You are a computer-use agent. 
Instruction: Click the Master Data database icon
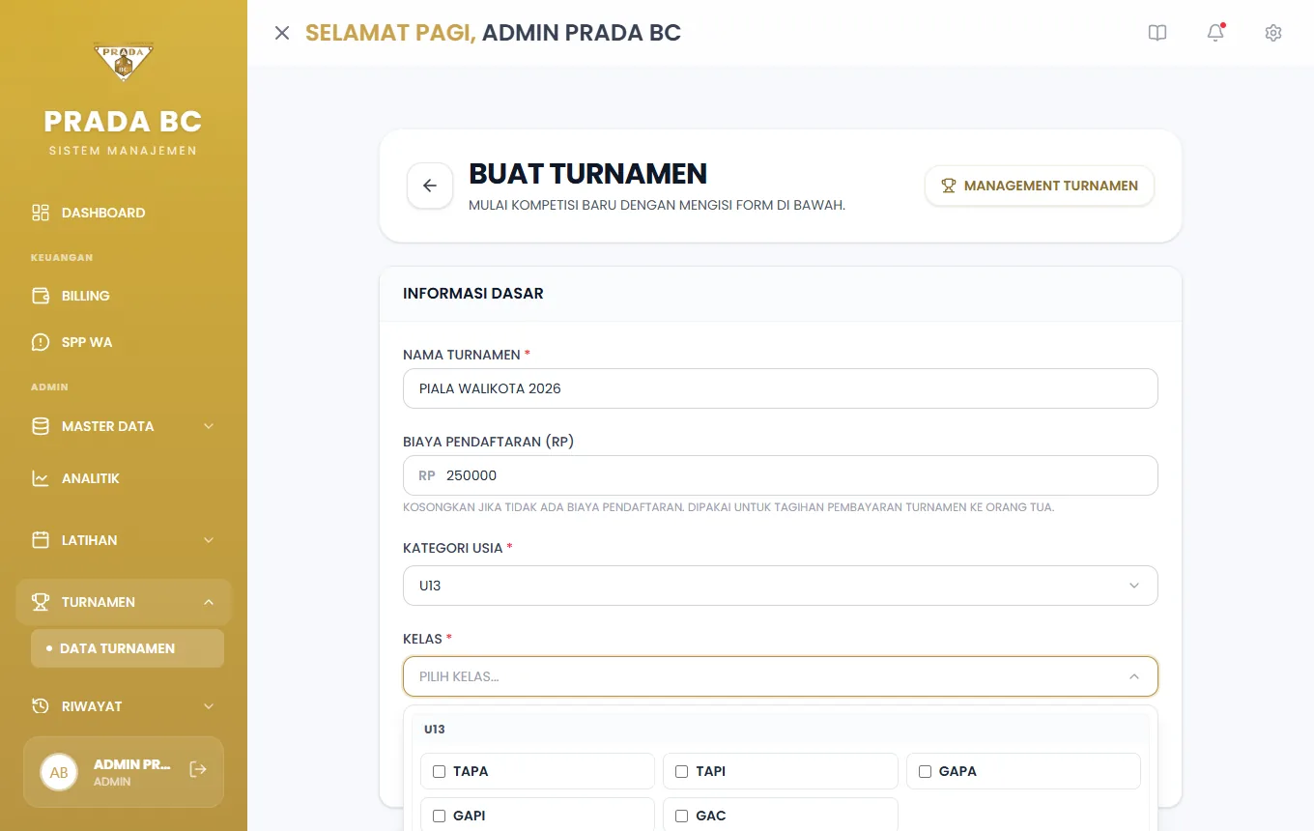tap(41, 426)
